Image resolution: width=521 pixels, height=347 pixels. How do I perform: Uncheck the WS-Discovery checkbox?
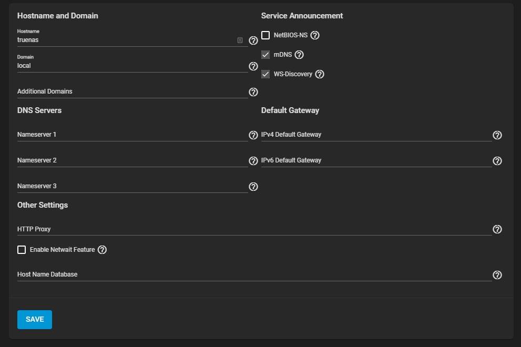click(x=265, y=74)
